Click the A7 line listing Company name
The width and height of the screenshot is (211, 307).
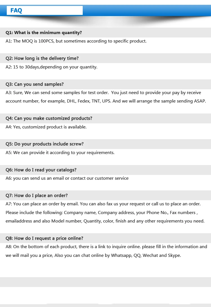[102, 213]
